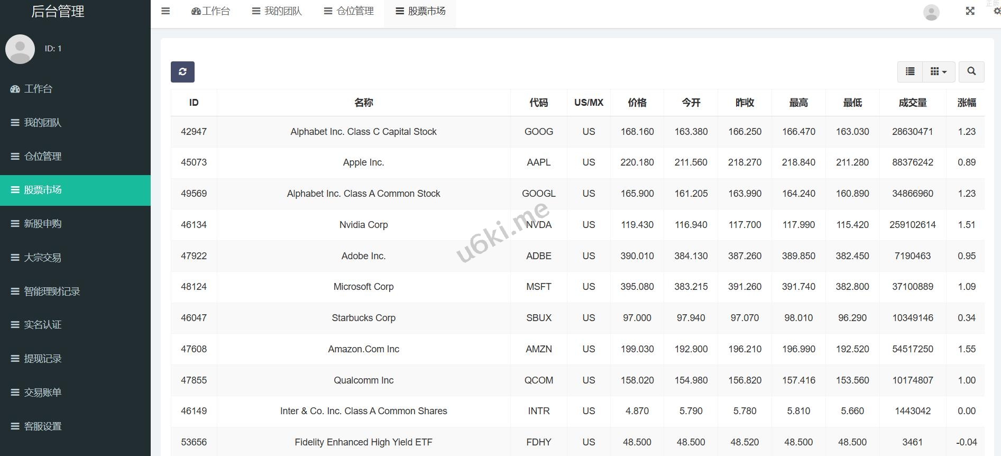Open 新股申购 in the sidebar
Viewport: 1001px width, 456px height.
coord(43,224)
